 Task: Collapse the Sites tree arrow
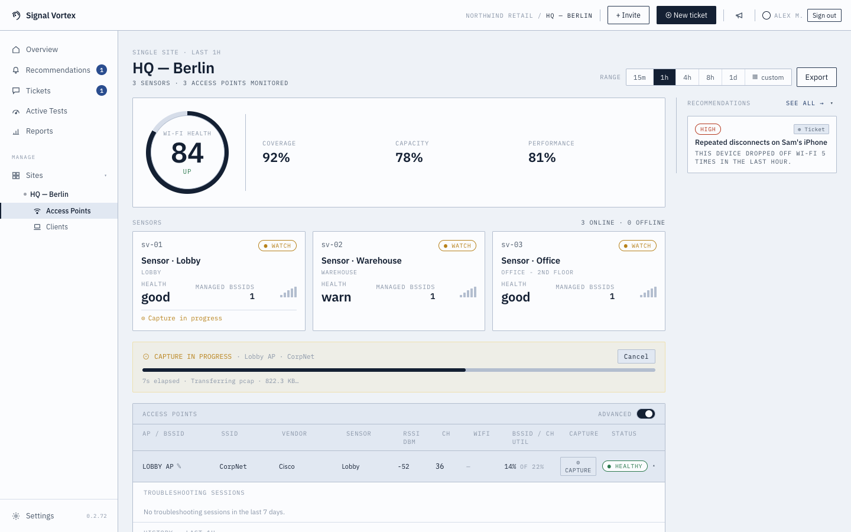pyautogui.click(x=106, y=176)
